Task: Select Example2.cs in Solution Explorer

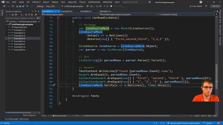Action: point(20,33)
